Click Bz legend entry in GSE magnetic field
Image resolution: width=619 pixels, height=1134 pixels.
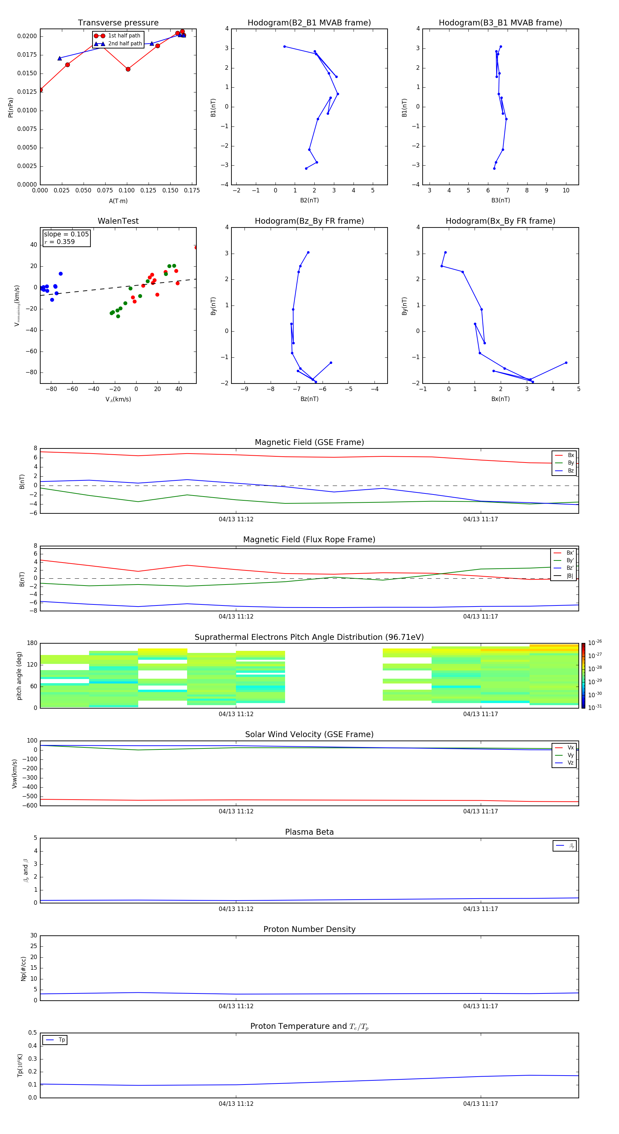click(x=564, y=470)
